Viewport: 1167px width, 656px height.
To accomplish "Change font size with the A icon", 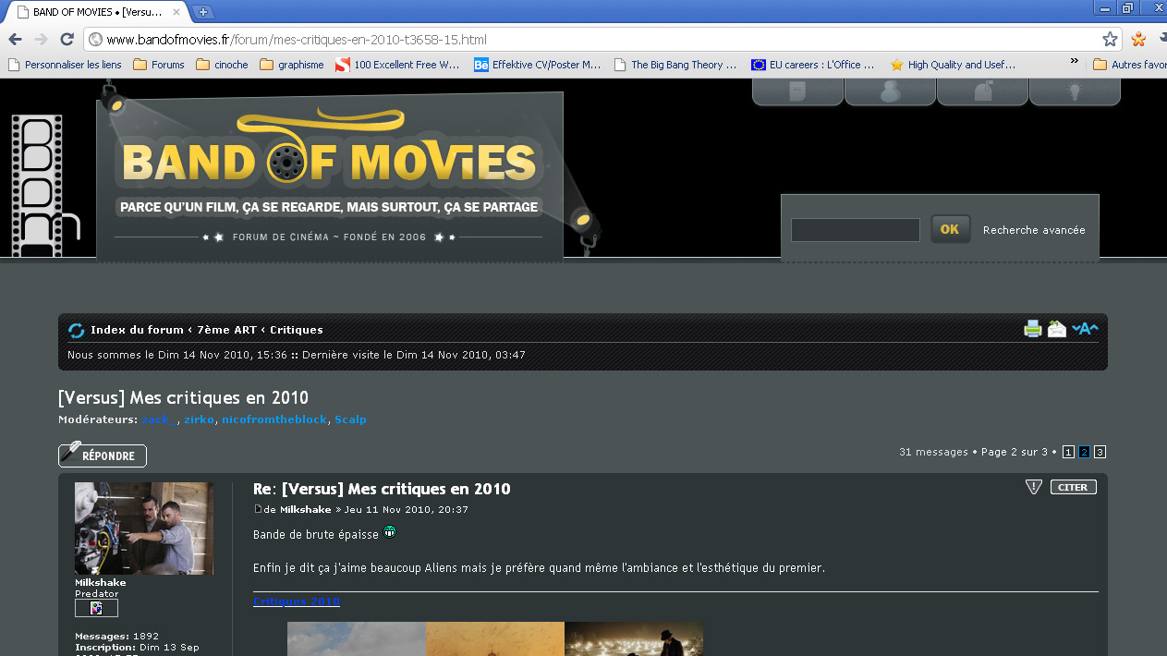I will 1085,328.
